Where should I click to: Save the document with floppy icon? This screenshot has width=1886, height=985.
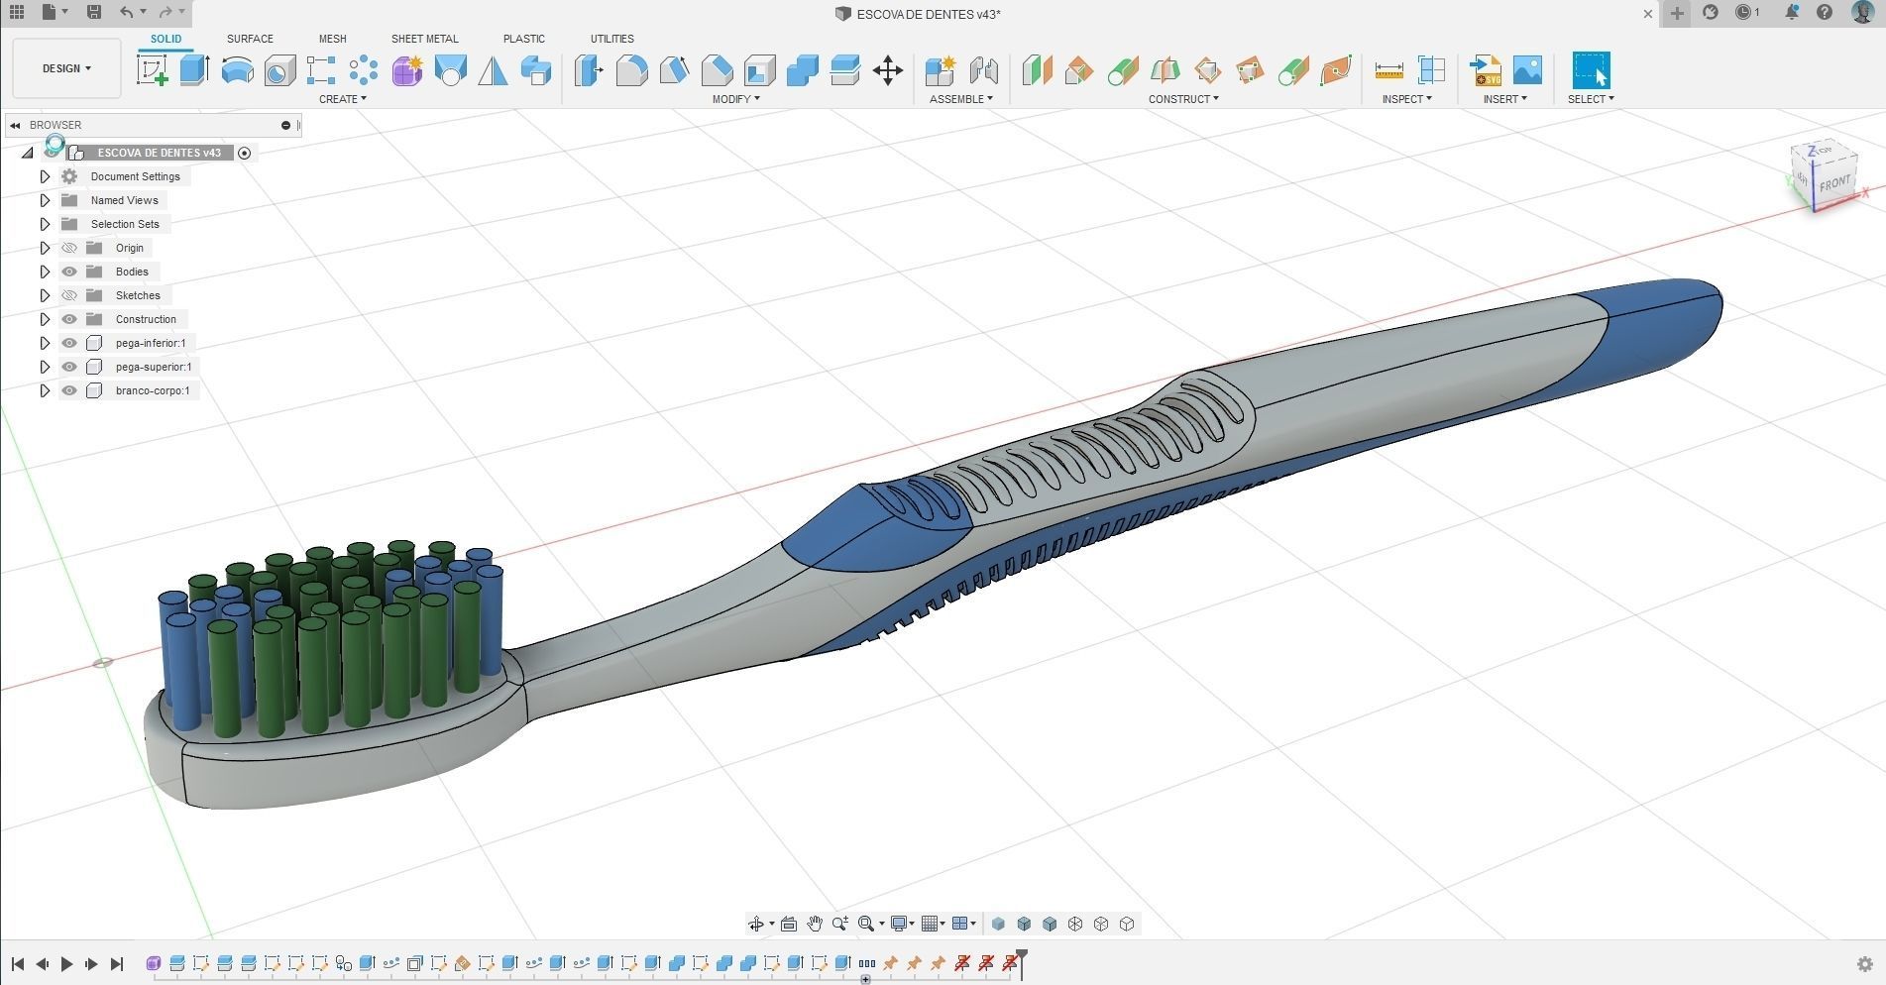click(x=93, y=12)
